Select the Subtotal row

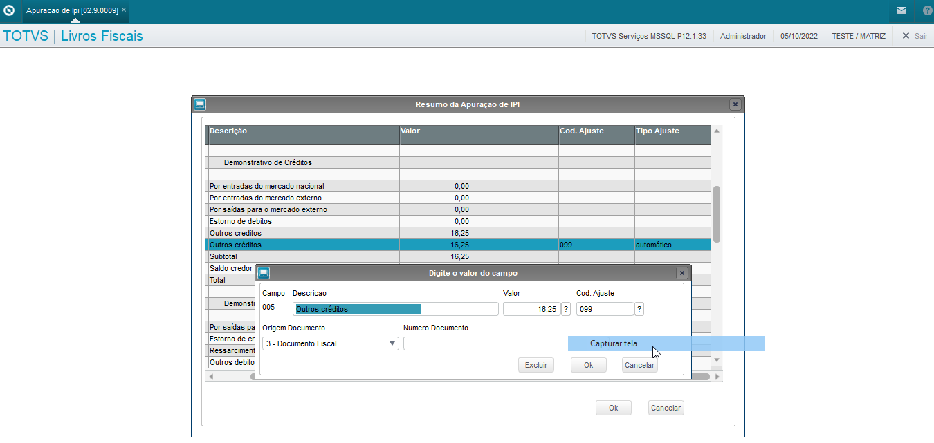tap(458, 256)
